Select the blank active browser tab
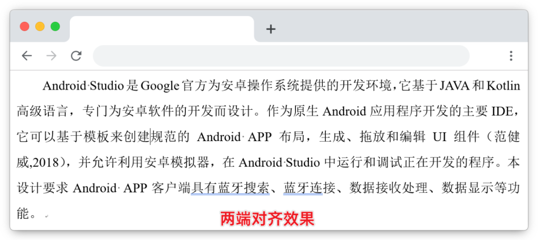538x240 pixels. (x=161, y=29)
